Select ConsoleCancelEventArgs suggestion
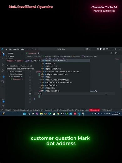The image size is (122, 163). click(65, 80)
